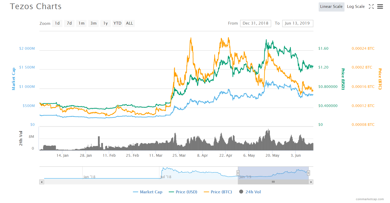The image size is (390, 203).
Task: Click the navigator scrollbar right arrow
Action: click(x=311, y=182)
